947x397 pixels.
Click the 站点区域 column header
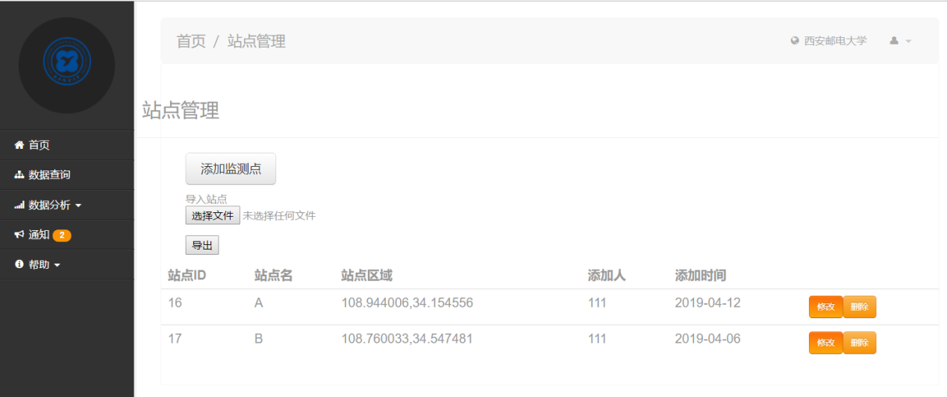click(366, 276)
